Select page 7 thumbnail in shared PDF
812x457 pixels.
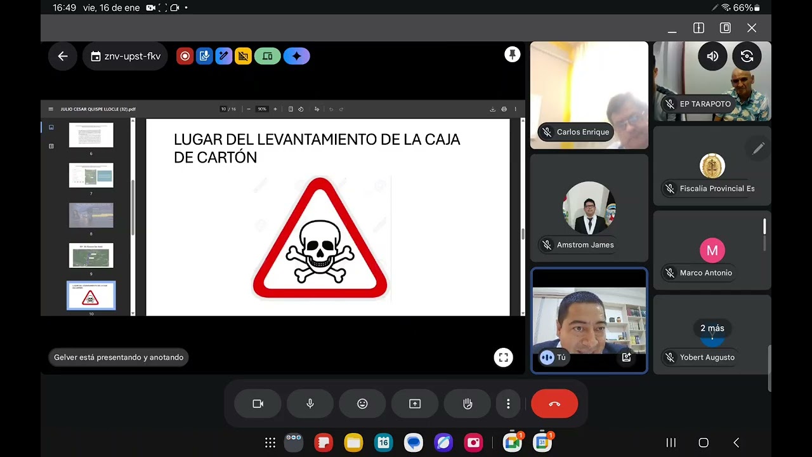point(91,175)
